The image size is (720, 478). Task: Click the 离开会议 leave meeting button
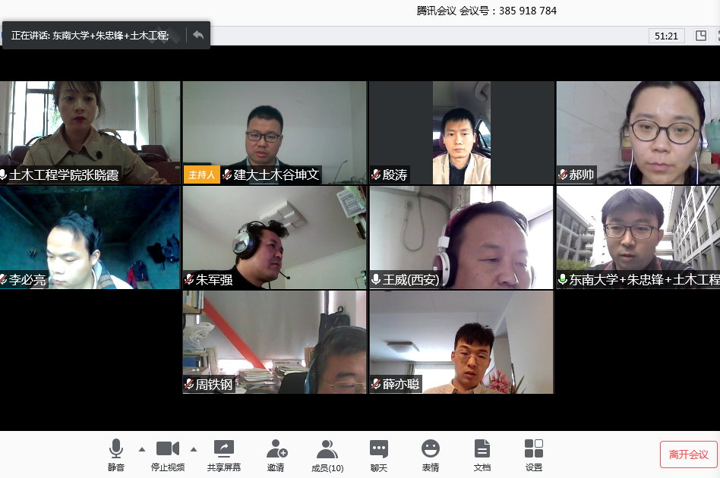coord(688,454)
